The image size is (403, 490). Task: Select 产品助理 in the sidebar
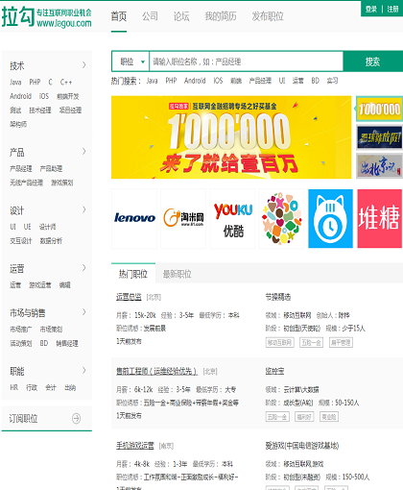[51, 168]
